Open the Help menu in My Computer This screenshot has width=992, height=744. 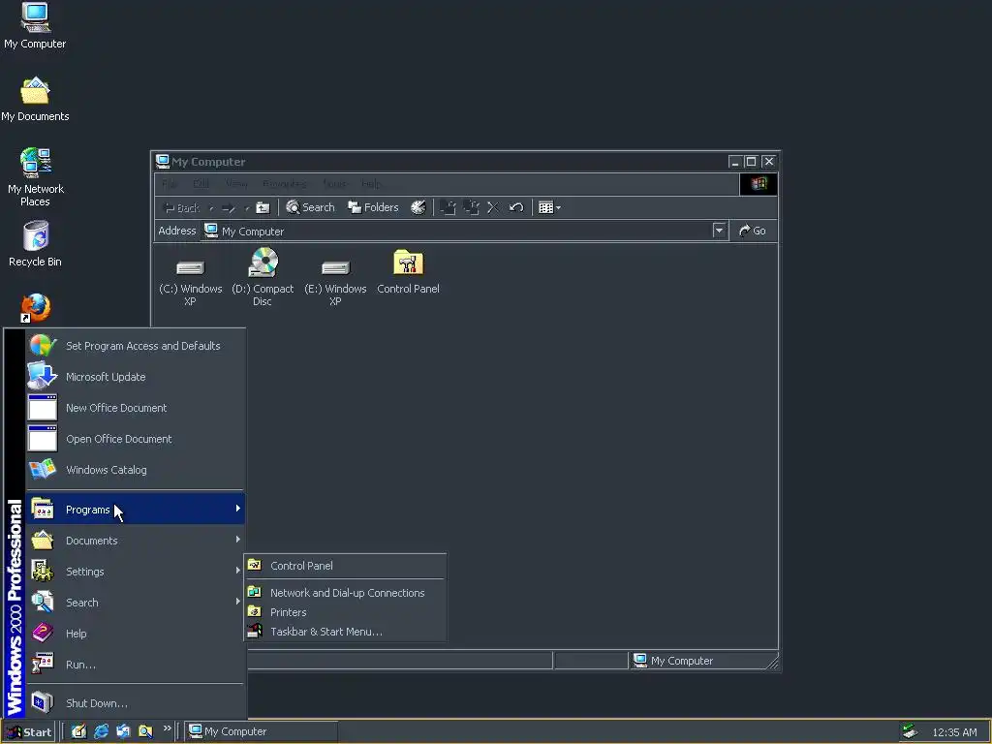[x=371, y=184]
